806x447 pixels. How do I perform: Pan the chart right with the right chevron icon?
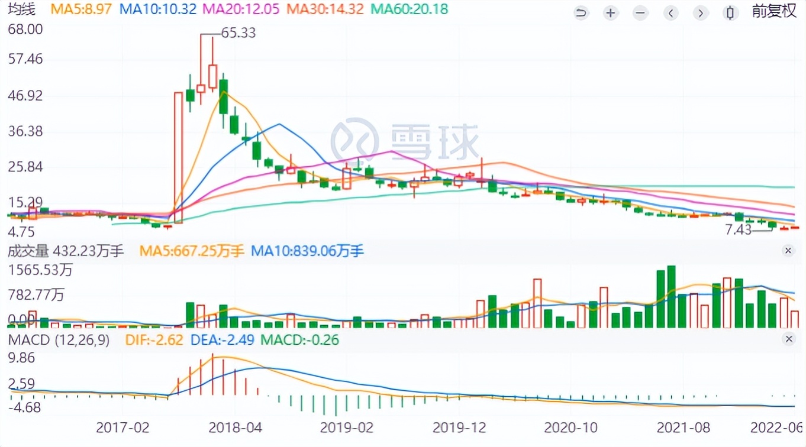(701, 12)
